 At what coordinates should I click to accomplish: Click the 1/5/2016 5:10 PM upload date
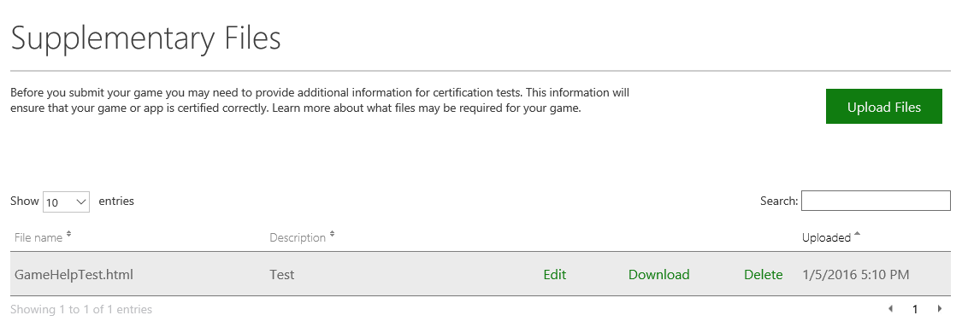(x=855, y=274)
